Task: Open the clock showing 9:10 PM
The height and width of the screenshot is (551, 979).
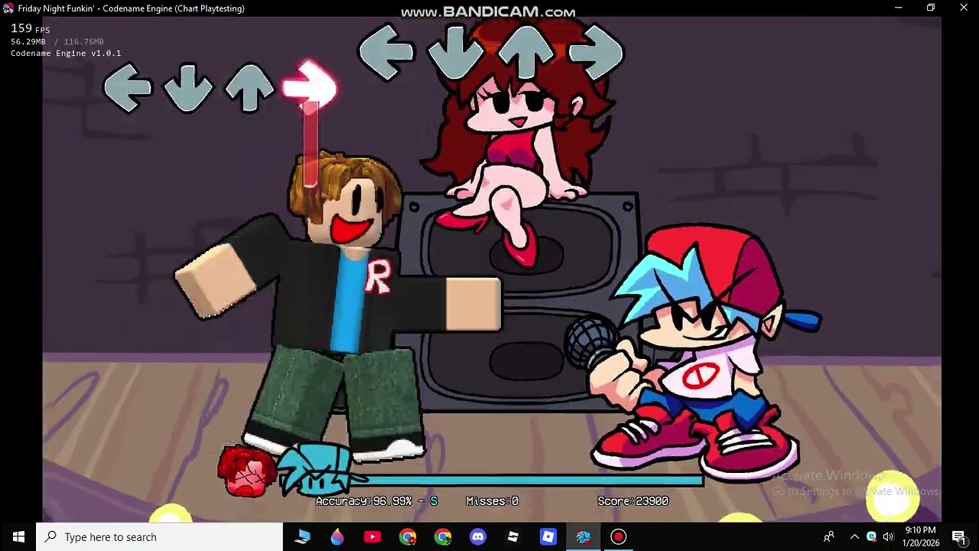Action: click(x=920, y=536)
